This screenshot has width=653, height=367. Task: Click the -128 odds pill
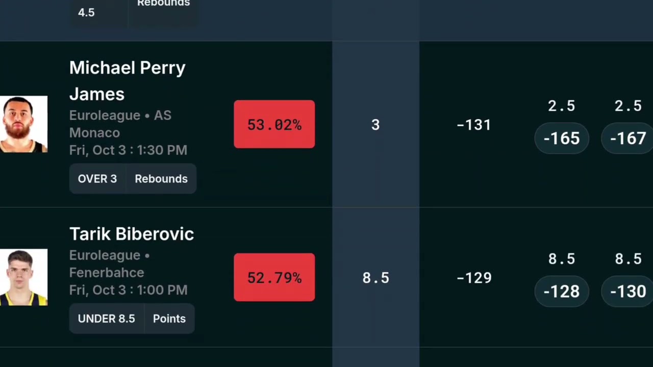click(561, 292)
